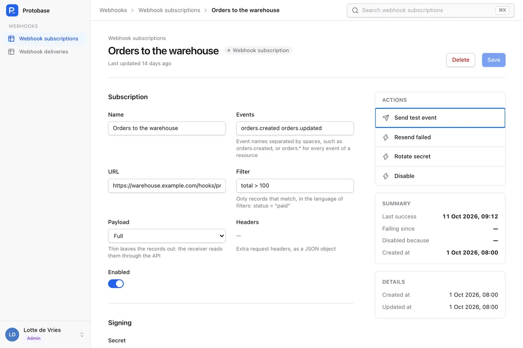
Task: Edit the Filter field showing total > 100
Action: pos(295,186)
